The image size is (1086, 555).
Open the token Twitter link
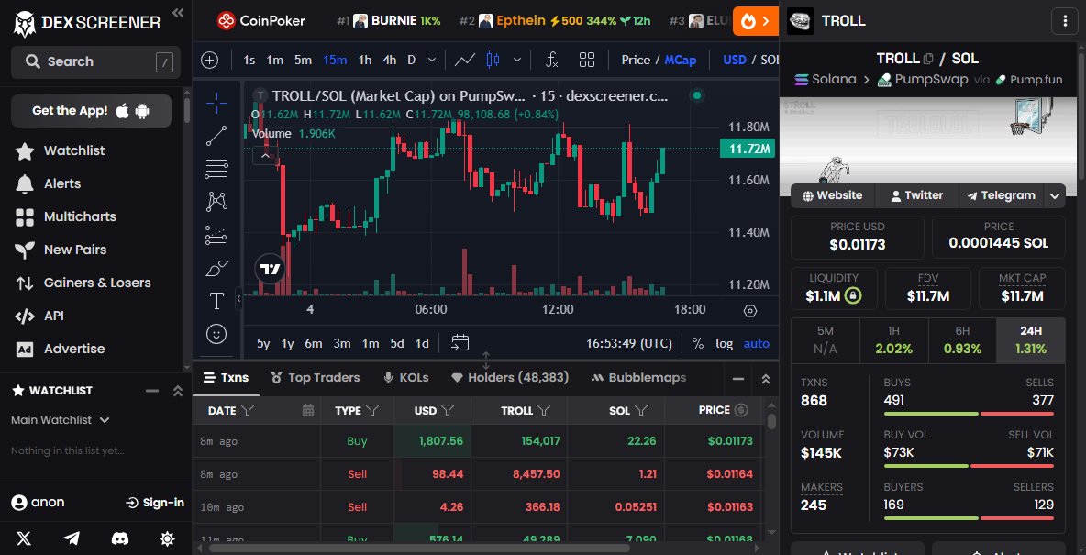click(917, 196)
